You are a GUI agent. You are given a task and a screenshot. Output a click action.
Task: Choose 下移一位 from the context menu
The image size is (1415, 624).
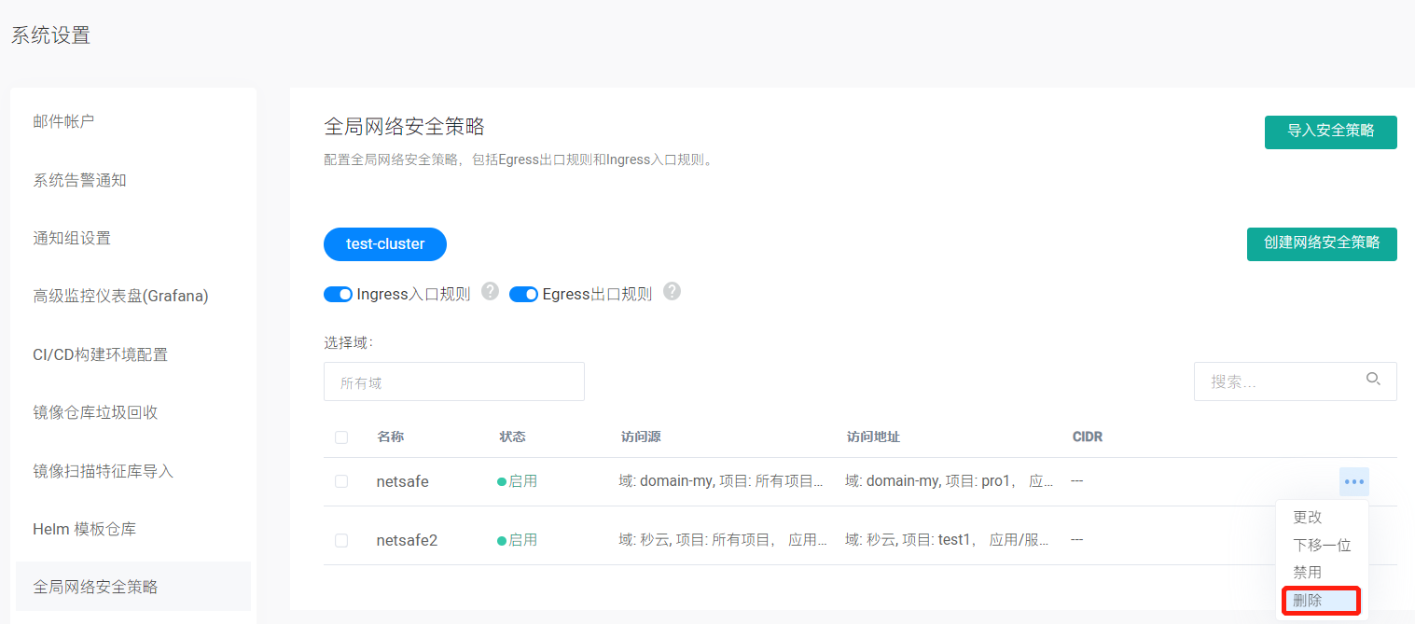point(1322,546)
